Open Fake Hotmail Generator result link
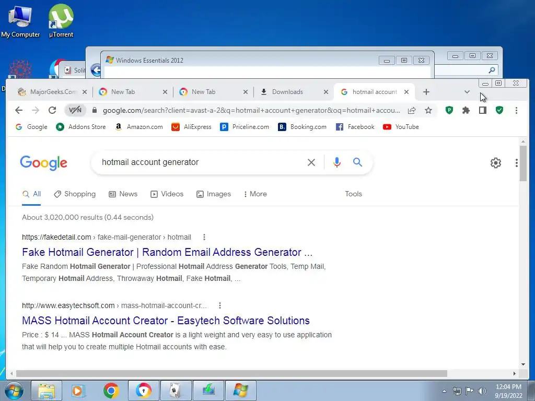535x401 pixels. coord(167,252)
